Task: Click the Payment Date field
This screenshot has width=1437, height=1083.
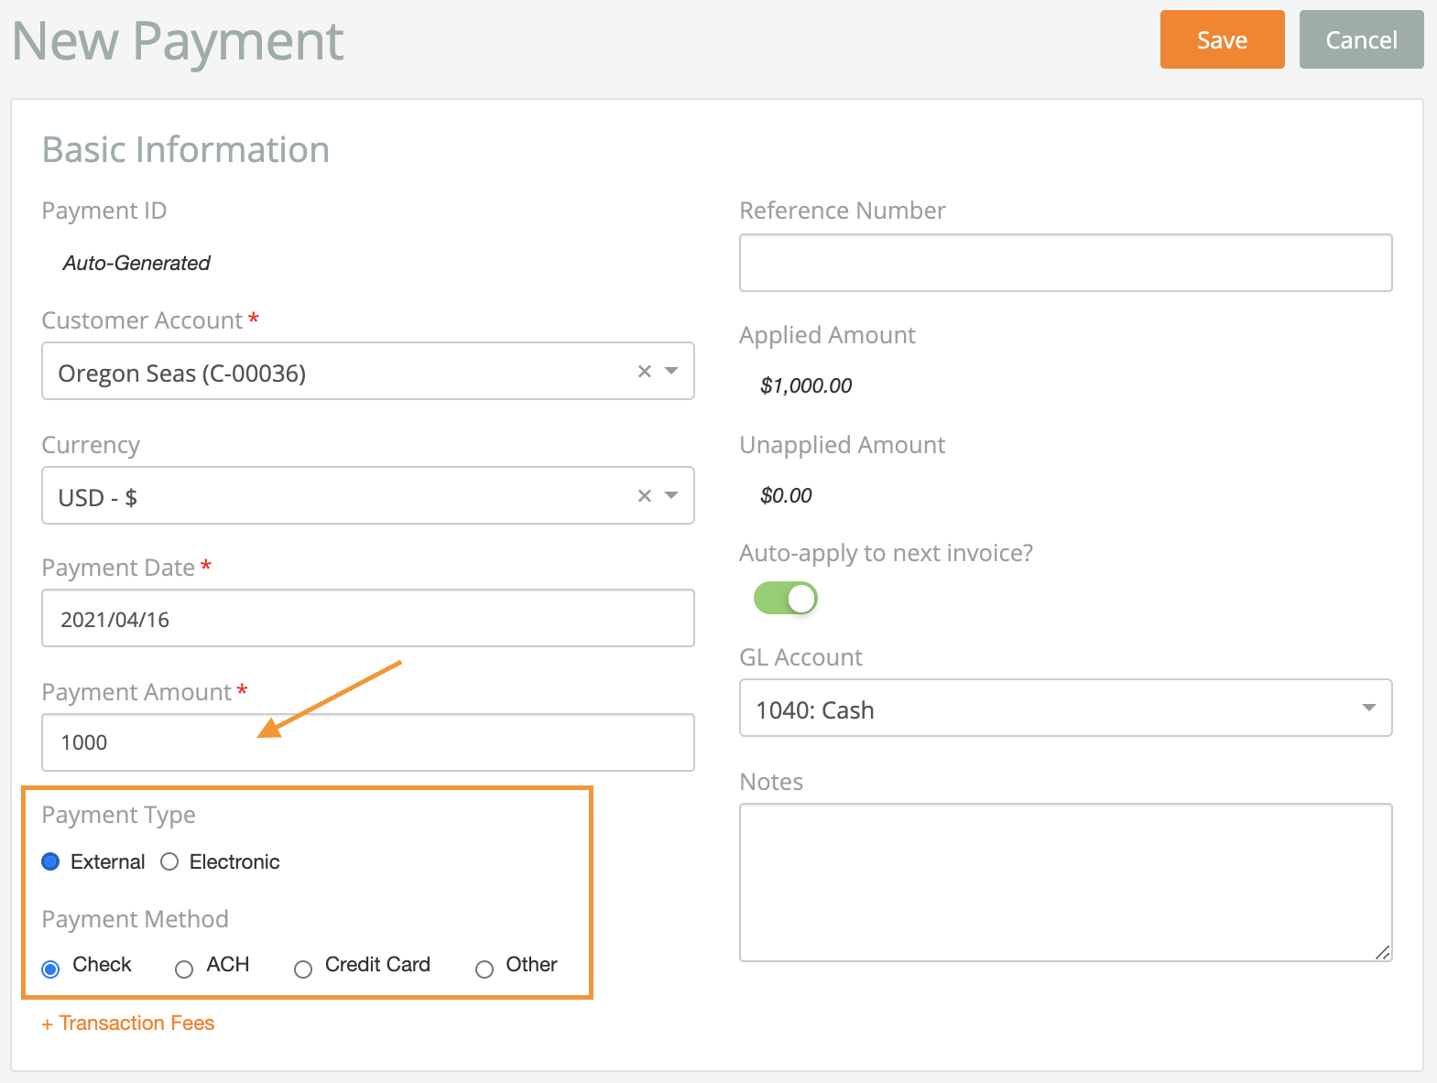Action: pyautogui.click(x=368, y=618)
